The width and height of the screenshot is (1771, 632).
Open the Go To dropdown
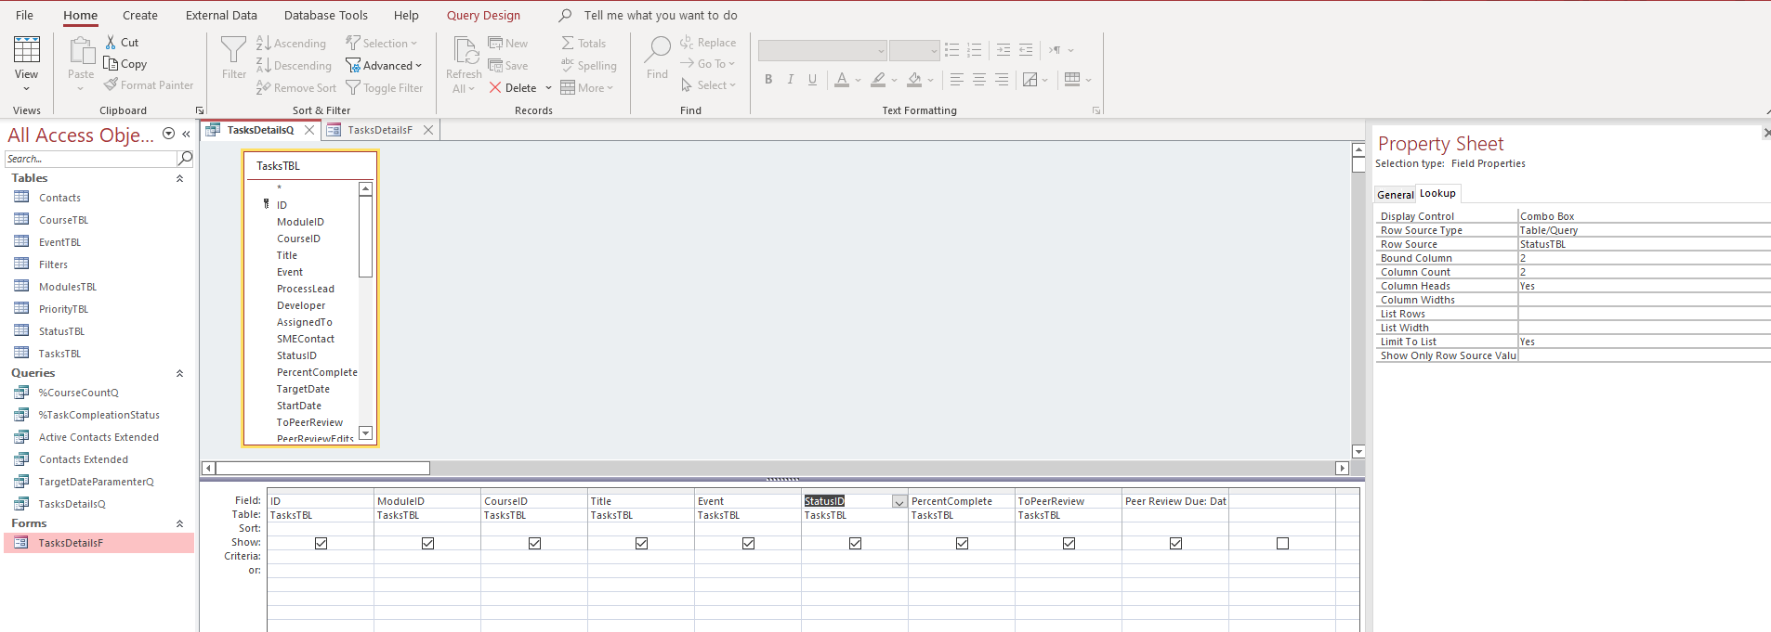(x=707, y=64)
